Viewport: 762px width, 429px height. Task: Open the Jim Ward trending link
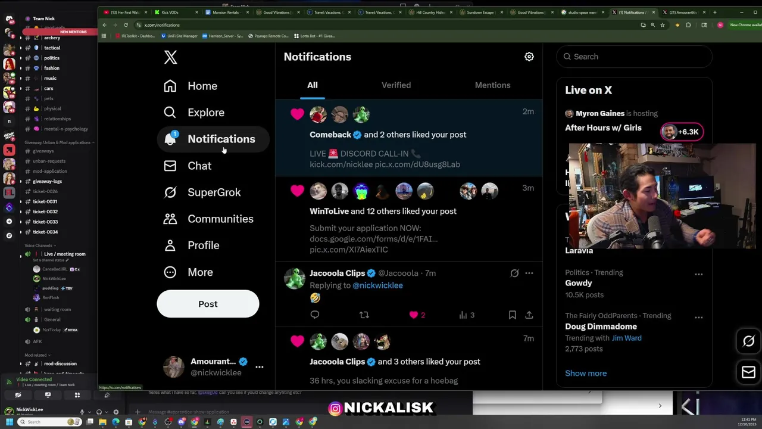tap(626, 338)
